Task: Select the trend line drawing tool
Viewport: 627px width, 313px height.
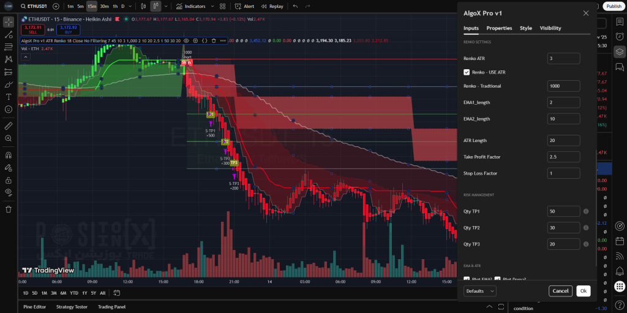Action: click(x=9, y=34)
